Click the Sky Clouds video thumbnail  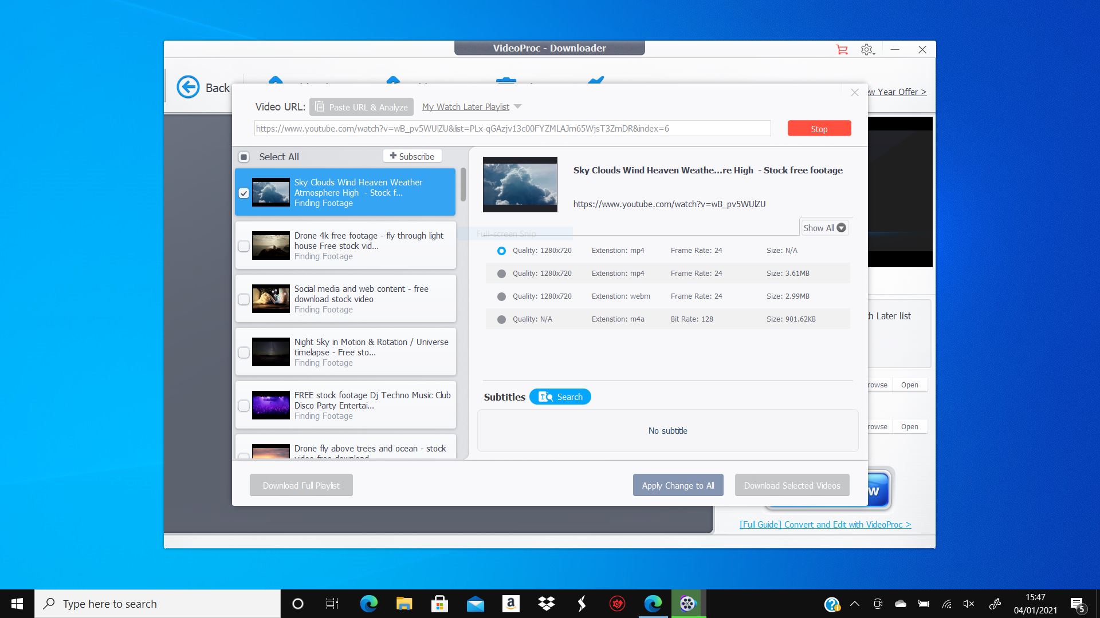[270, 192]
